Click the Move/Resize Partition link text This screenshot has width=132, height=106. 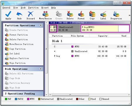point(21,44)
